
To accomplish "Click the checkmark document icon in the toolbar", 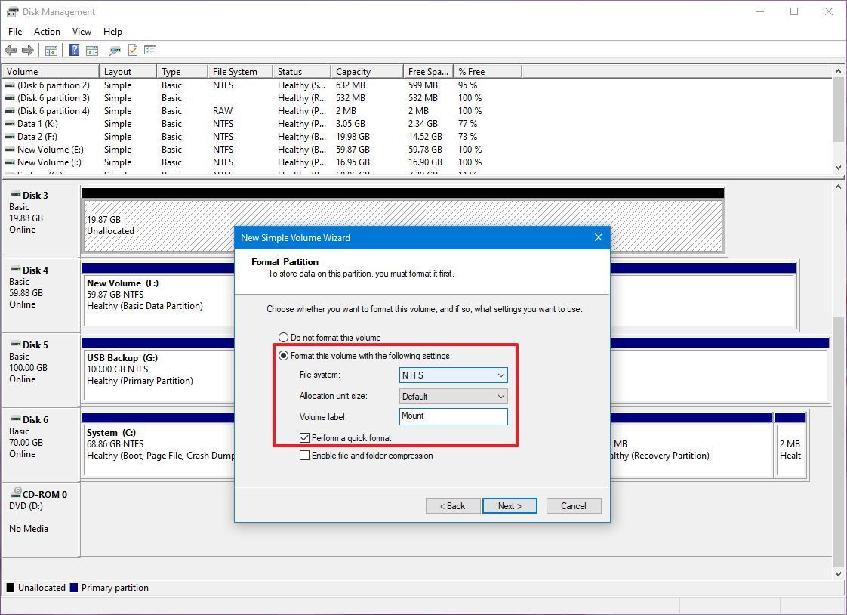I will coord(131,50).
